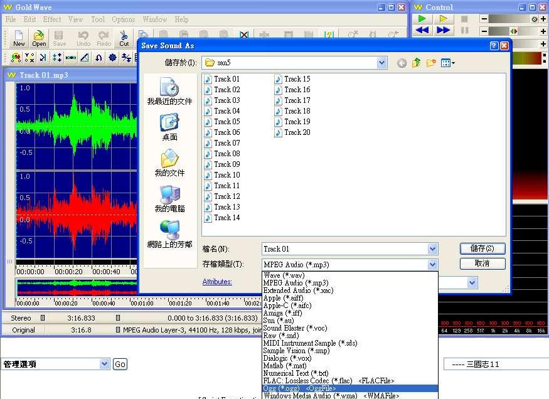The image size is (549, 399).
Task: Click the 儲存 (Save) button
Action: pos(482,249)
